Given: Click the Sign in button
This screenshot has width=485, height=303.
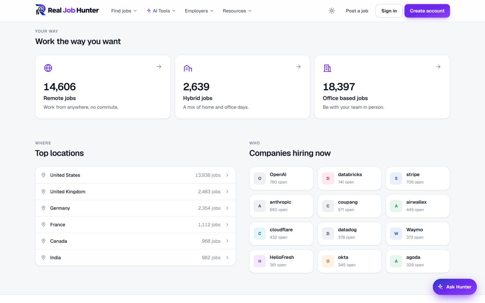Looking at the screenshot, I should (389, 11).
